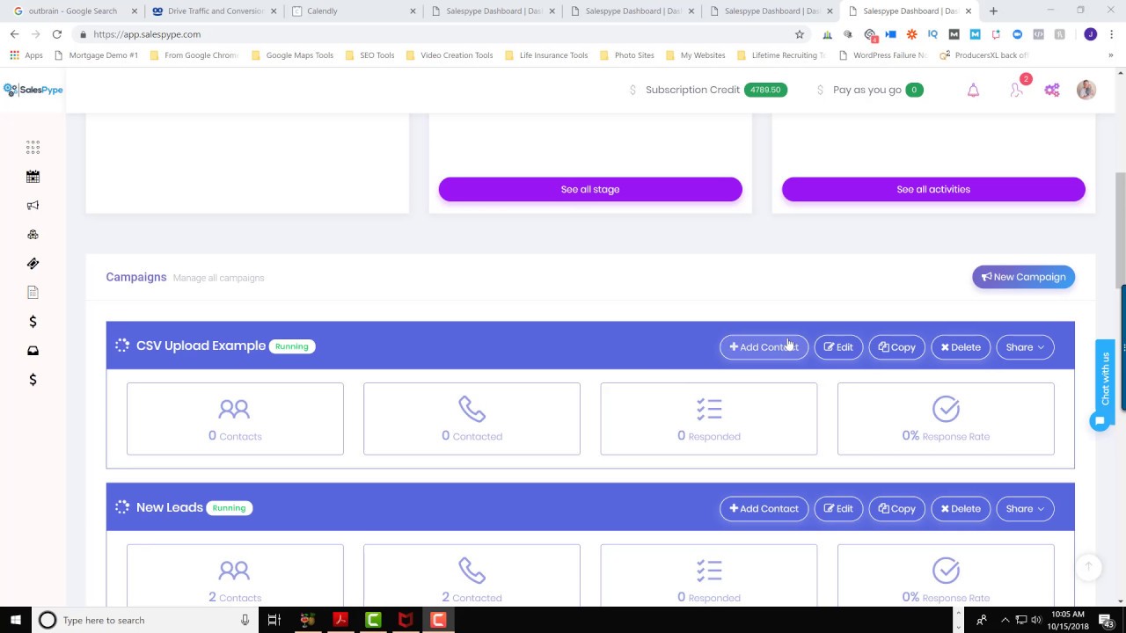
Task: Click See all activities button
Action: point(933,189)
